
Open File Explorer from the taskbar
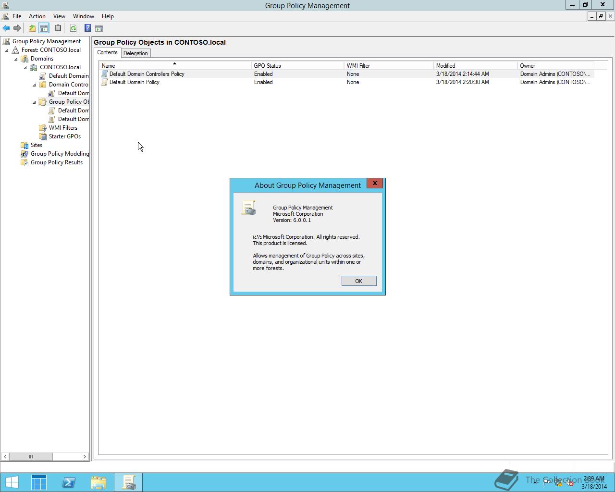pyautogui.click(x=98, y=482)
